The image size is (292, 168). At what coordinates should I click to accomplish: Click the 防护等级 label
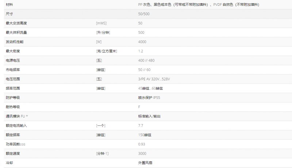[x=13, y=97]
